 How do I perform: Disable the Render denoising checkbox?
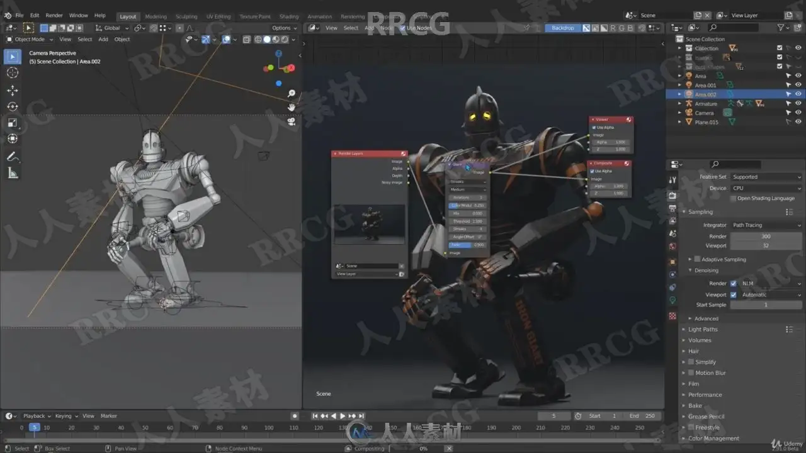point(734,283)
